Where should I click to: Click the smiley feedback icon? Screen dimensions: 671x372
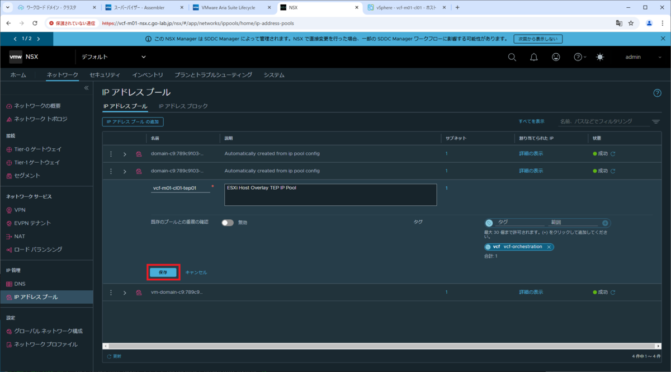click(x=556, y=57)
